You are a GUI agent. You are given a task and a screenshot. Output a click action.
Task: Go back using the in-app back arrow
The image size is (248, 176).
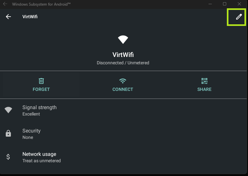[x=8, y=17]
